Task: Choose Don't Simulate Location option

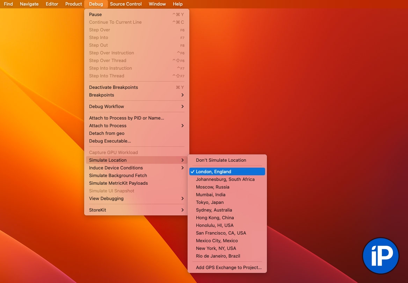Action: [221, 160]
